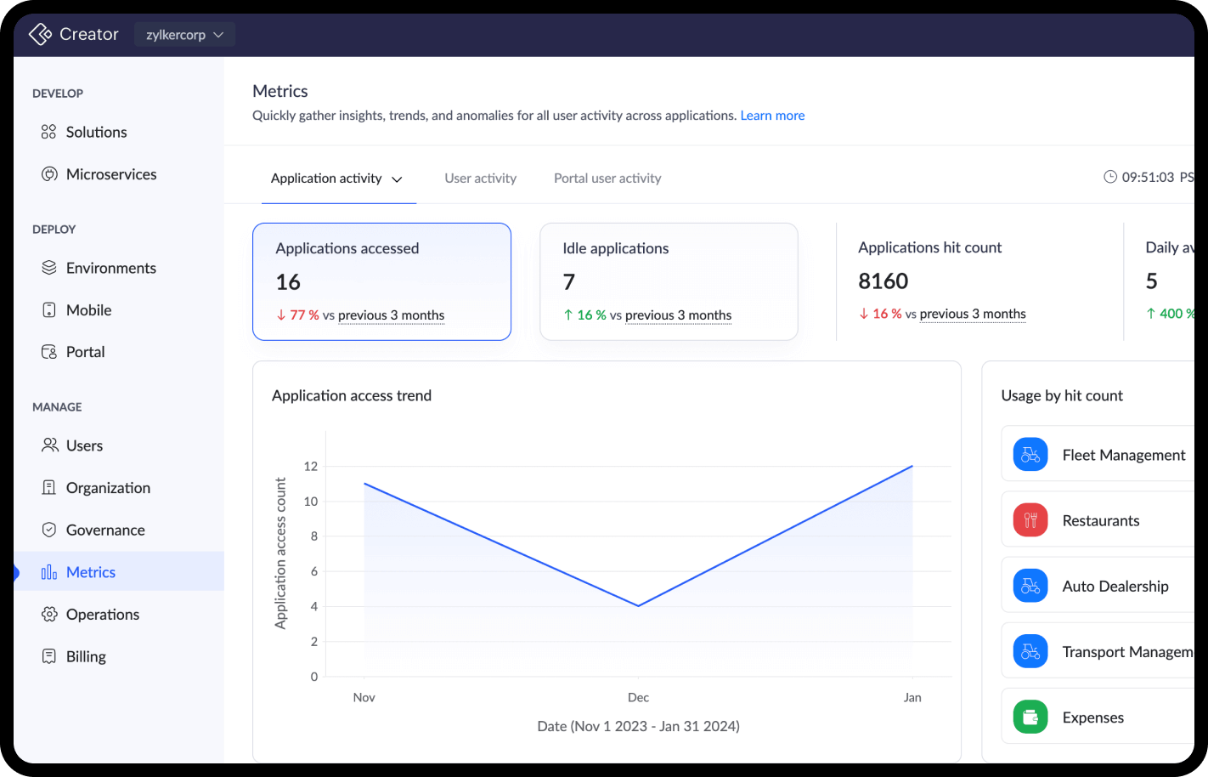Click the Microservices sidebar icon
Viewport: 1208px width, 777px height.
click(x=49, y=174)
